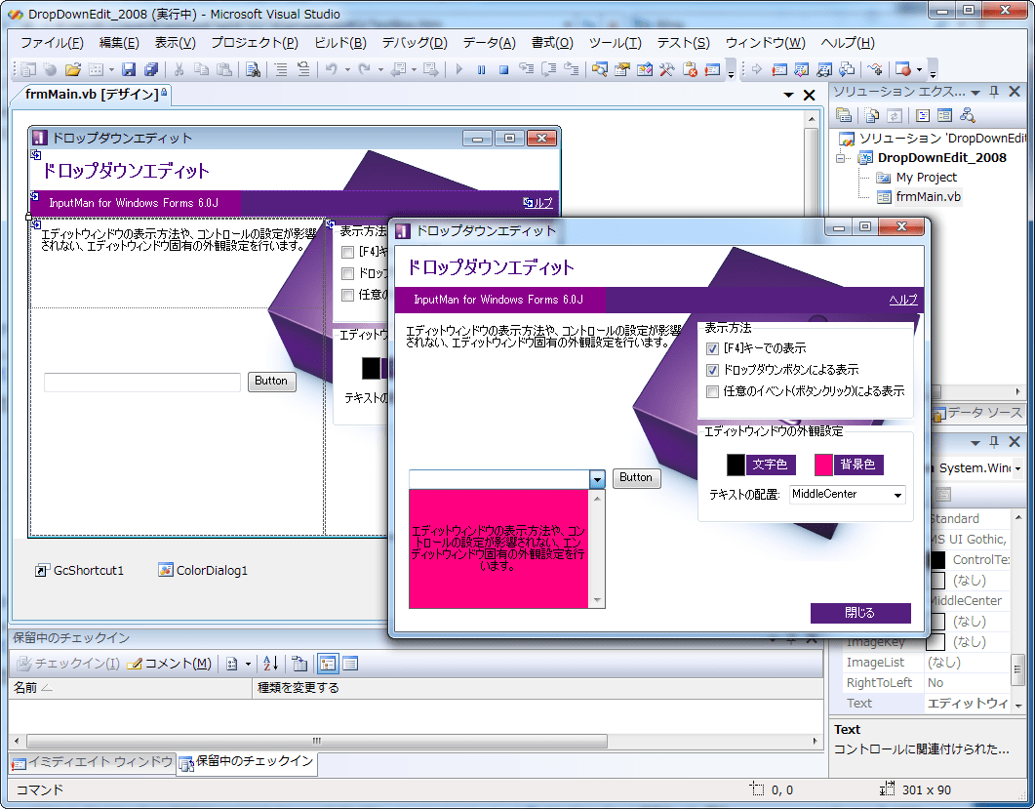
Task: Click the black 文字色 color swatch
Action: click(x=734, y=464)
